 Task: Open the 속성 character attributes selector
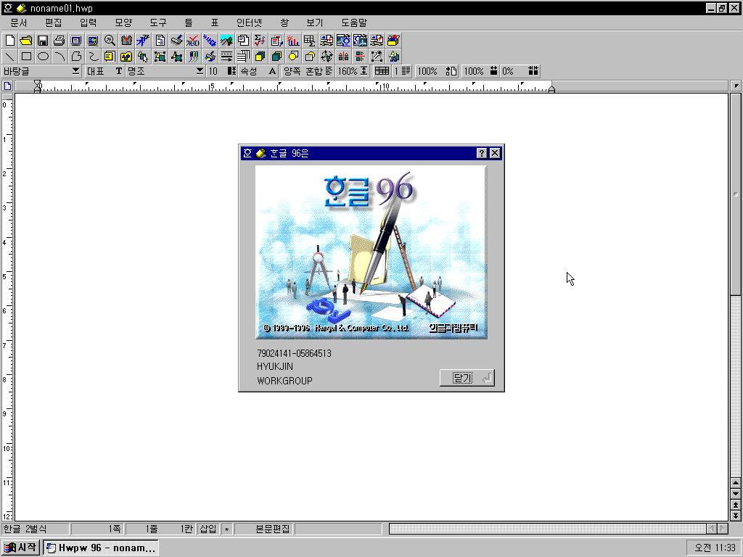[258, 71]
